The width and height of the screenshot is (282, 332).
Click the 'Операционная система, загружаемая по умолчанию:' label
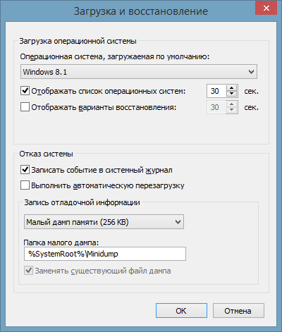(x=114, y=56)
